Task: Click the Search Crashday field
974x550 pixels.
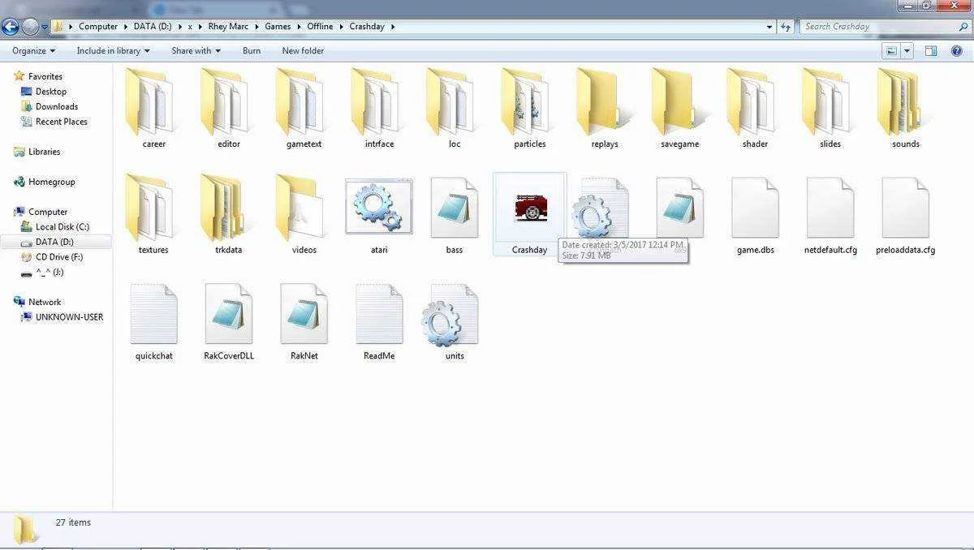Action: click(884, 26)
